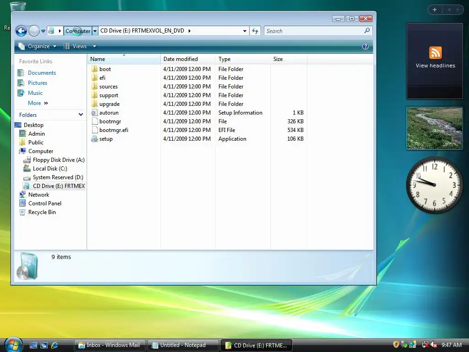This screenshot has height=352, width=469.
Task: Open the Views dropdown arrow
Action: 94,46
